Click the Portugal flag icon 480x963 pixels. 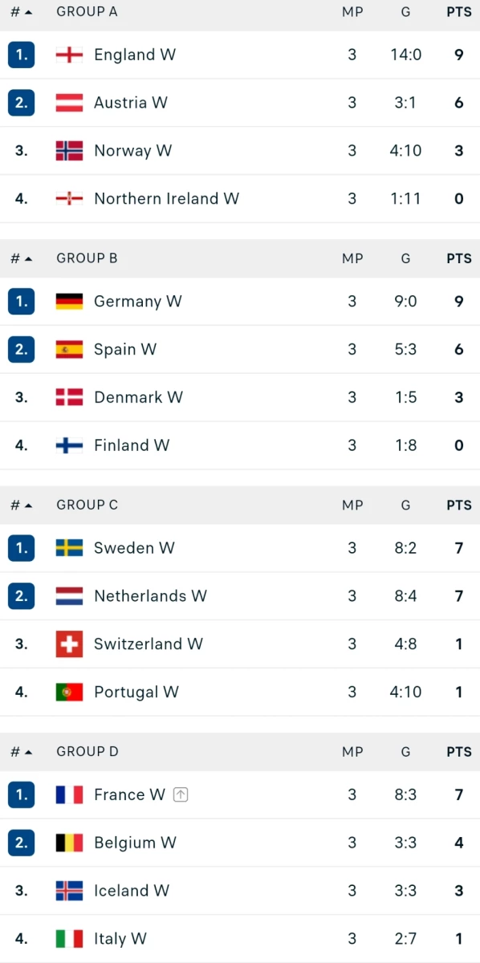click(69, 693)
